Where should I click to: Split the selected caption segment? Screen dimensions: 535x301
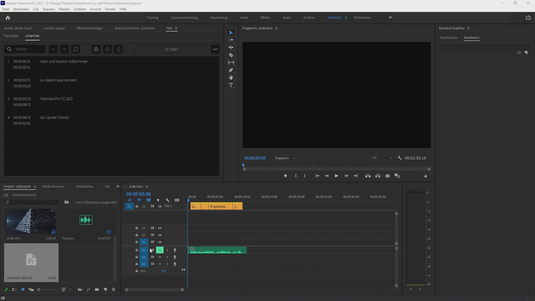[107, 49]
